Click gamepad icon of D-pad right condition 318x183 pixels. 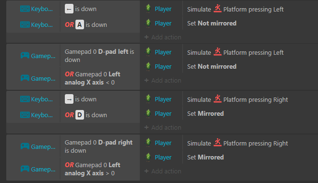click(x=25, y=146)
